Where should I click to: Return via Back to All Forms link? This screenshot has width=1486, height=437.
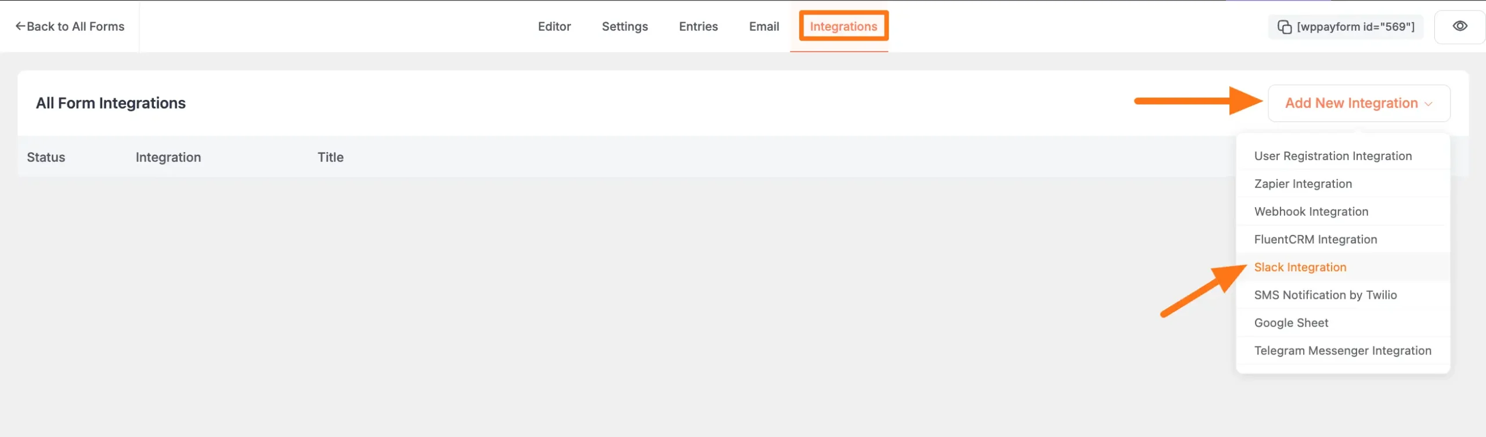pyautogui.click(x=75, y=27)
